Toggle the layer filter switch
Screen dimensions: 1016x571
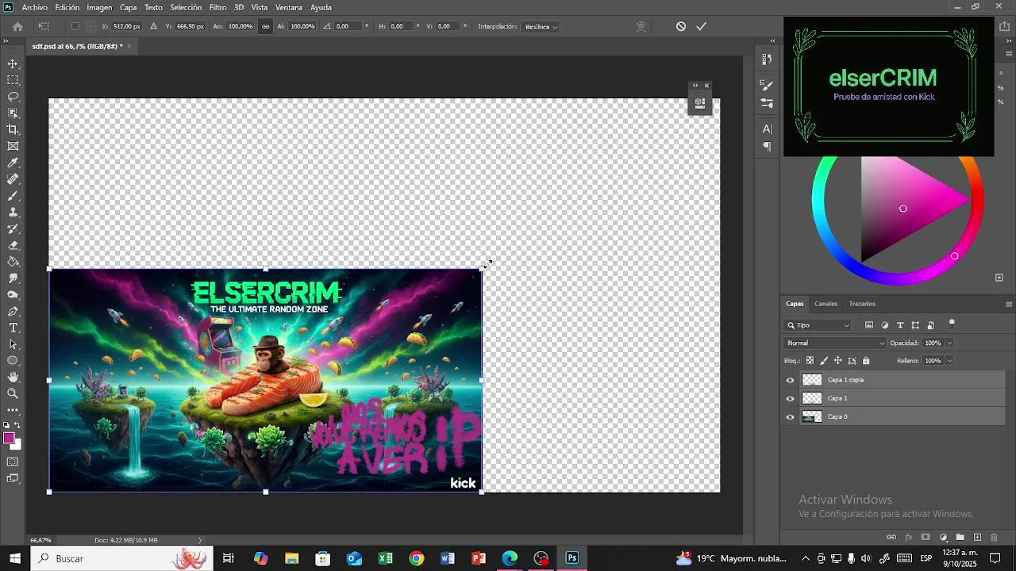[952, 324]
